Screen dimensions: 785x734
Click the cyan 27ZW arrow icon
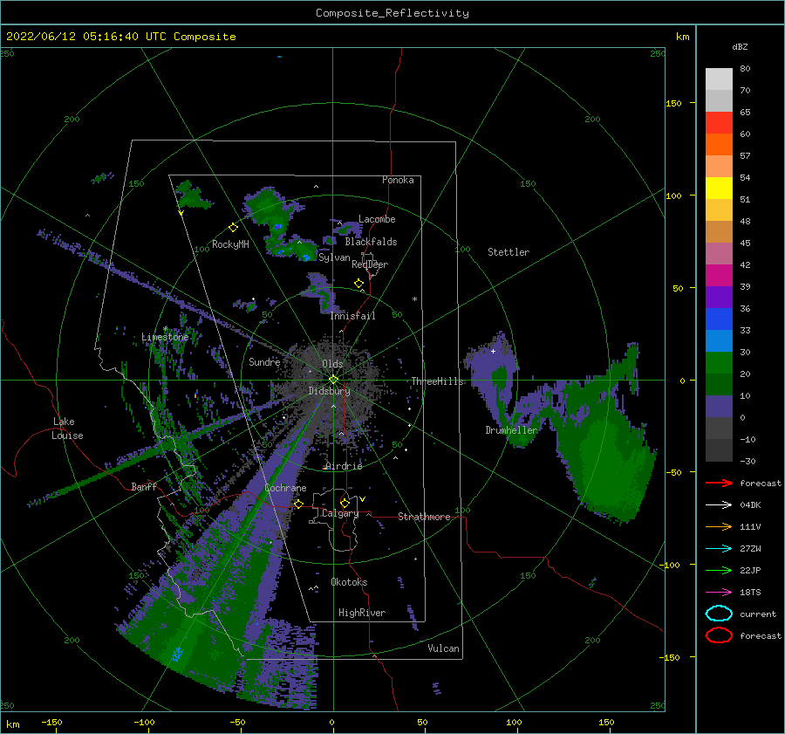tap(719, 549)
